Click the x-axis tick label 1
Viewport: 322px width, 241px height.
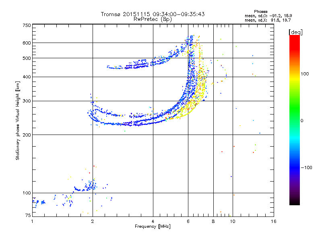click(x=33, y=221)
